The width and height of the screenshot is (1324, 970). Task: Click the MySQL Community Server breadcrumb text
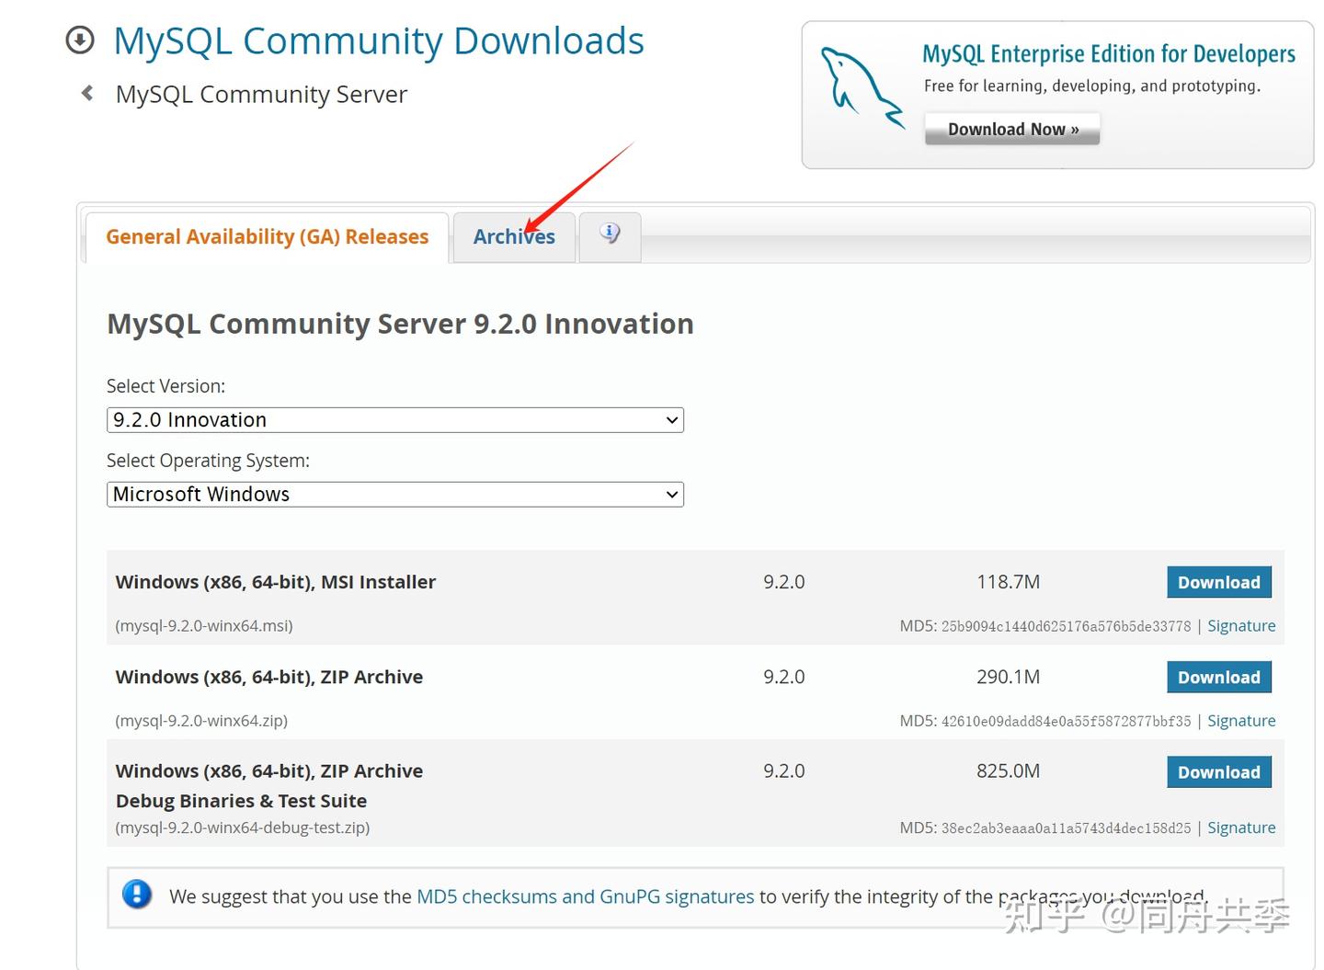click(x=261, y=94)
